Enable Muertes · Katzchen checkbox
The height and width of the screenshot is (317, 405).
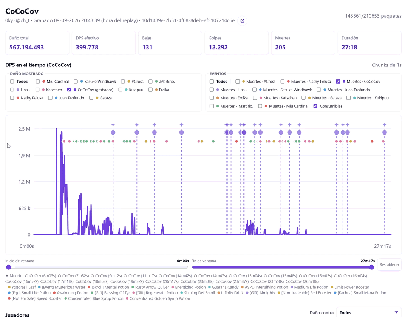pos(255,98)
